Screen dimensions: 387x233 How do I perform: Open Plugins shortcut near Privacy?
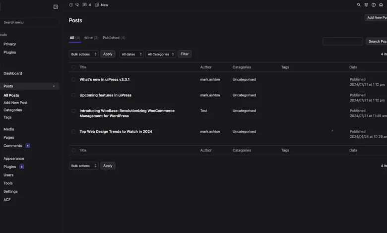tap(9, 52)
